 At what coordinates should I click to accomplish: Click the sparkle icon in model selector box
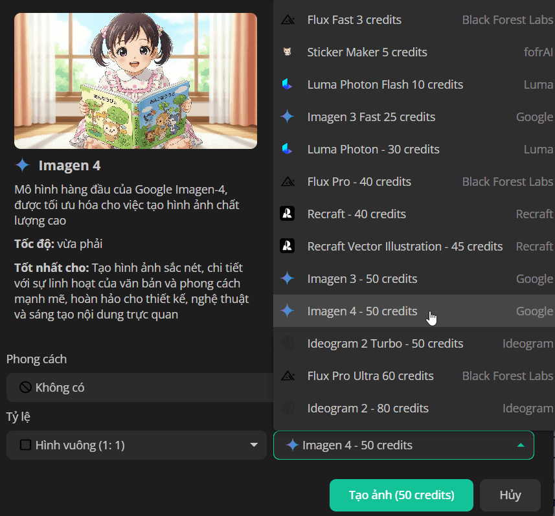292,445
